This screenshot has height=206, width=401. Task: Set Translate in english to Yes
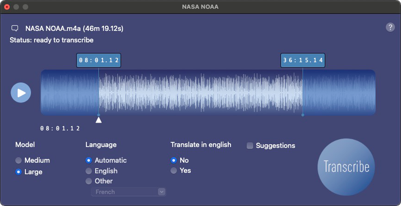(x=174, y=171)
